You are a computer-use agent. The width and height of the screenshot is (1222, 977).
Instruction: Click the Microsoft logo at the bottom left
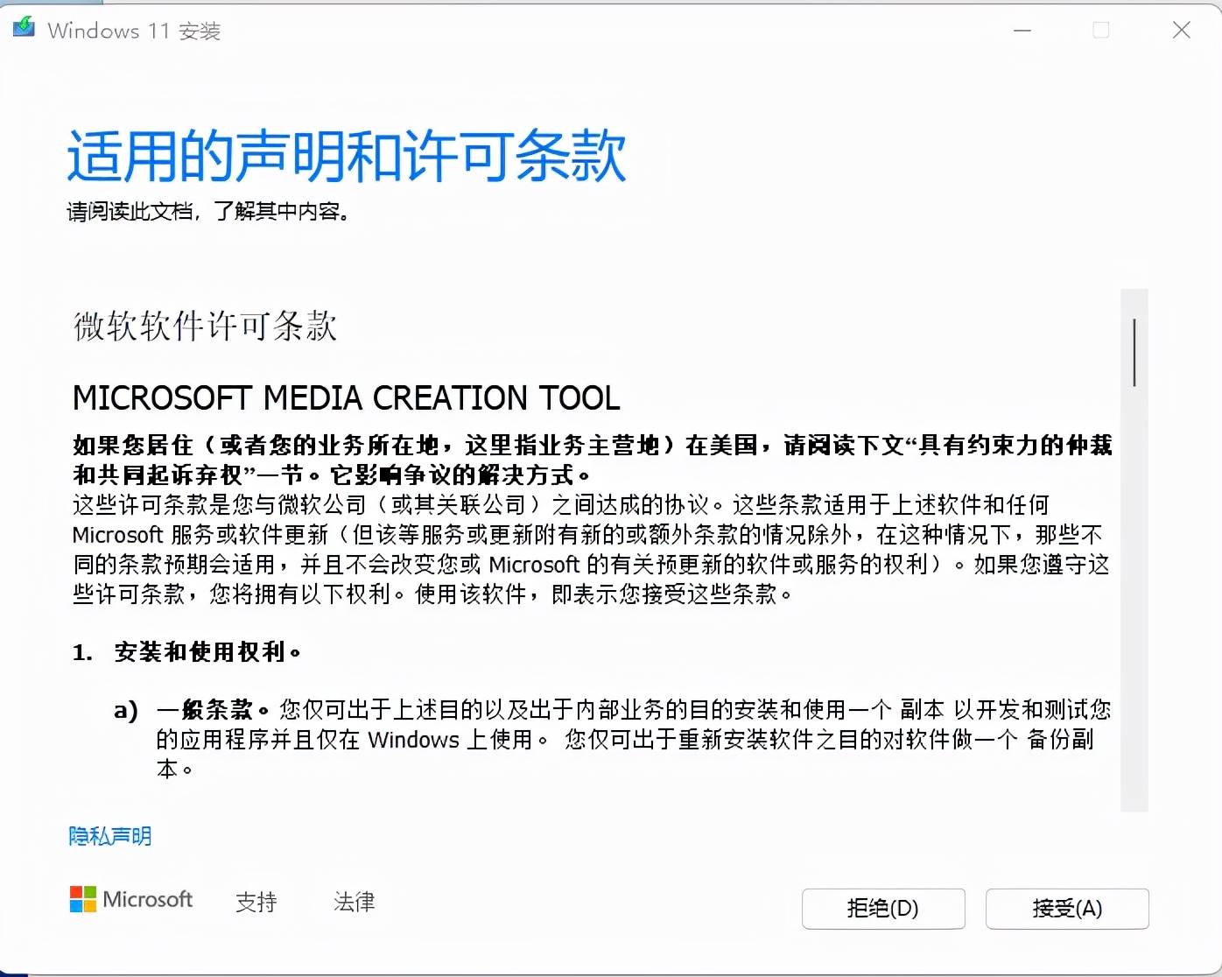point(131,900)
